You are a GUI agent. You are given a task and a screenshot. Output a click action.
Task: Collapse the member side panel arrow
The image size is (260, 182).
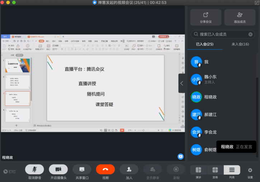click(x=182, y=83)
